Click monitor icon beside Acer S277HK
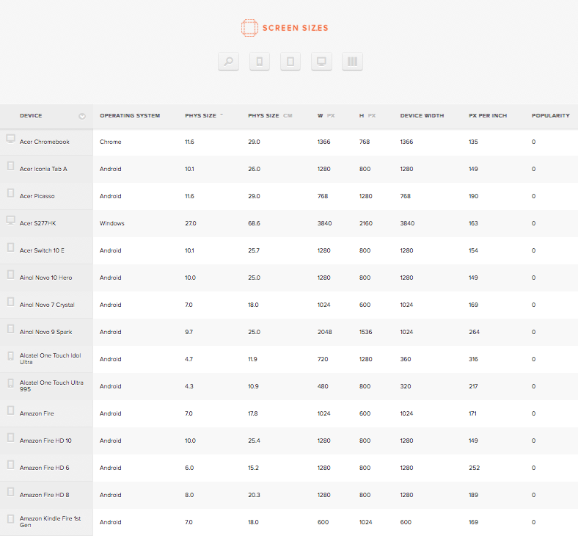578x536 pixels. pyautogui.click(x=11, y=220)
